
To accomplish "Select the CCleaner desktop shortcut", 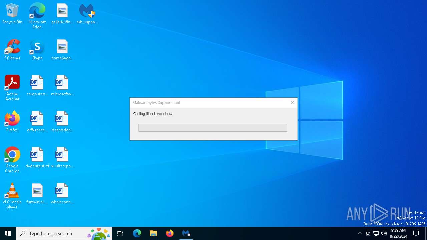I will 12,50.
